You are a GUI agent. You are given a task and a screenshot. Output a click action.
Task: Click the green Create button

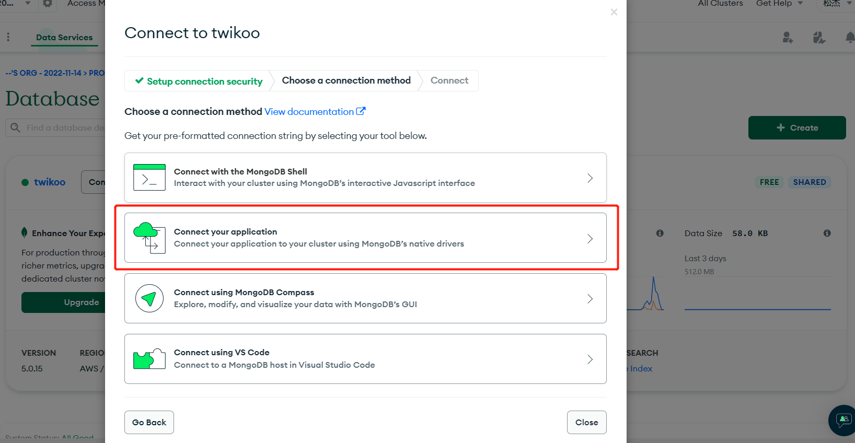pos(796,127)
